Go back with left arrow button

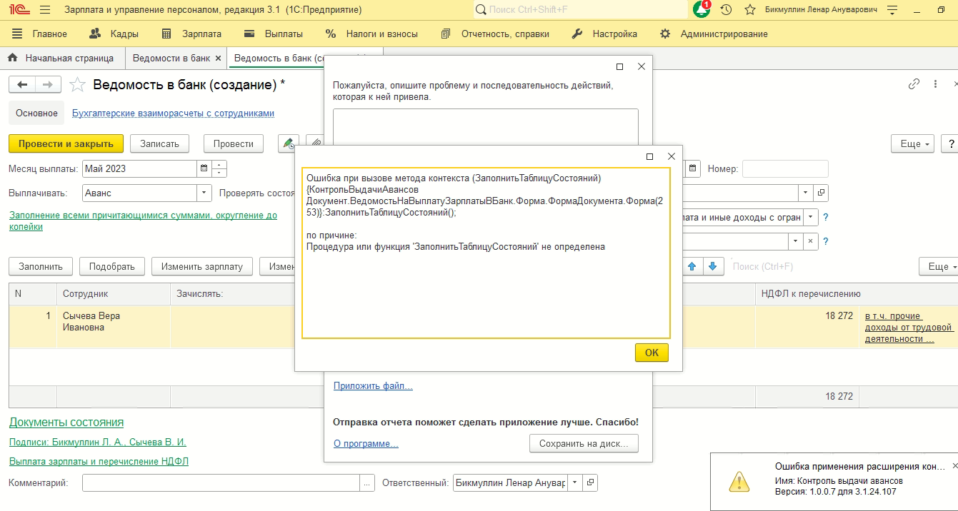22,85
